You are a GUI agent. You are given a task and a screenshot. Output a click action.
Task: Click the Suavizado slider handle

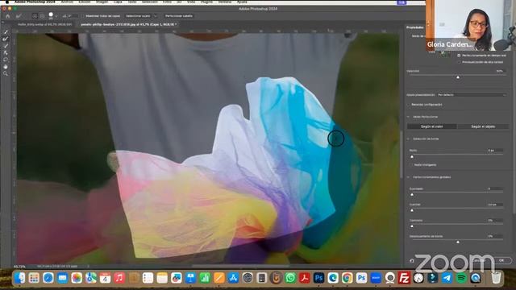(412, 195)
